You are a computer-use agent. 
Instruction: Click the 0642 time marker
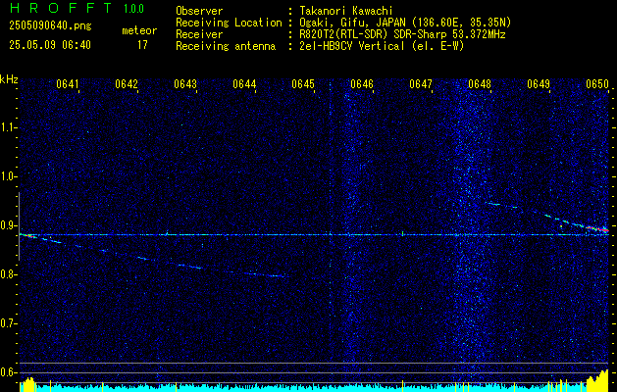point(127,84)
